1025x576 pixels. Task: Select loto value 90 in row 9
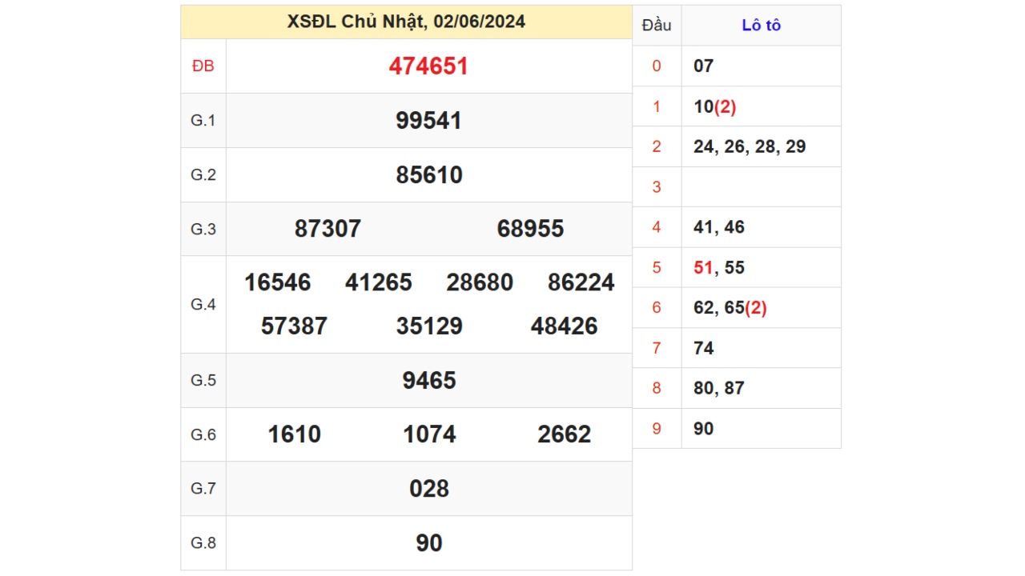pyautogui.click(x=703, y=429)
